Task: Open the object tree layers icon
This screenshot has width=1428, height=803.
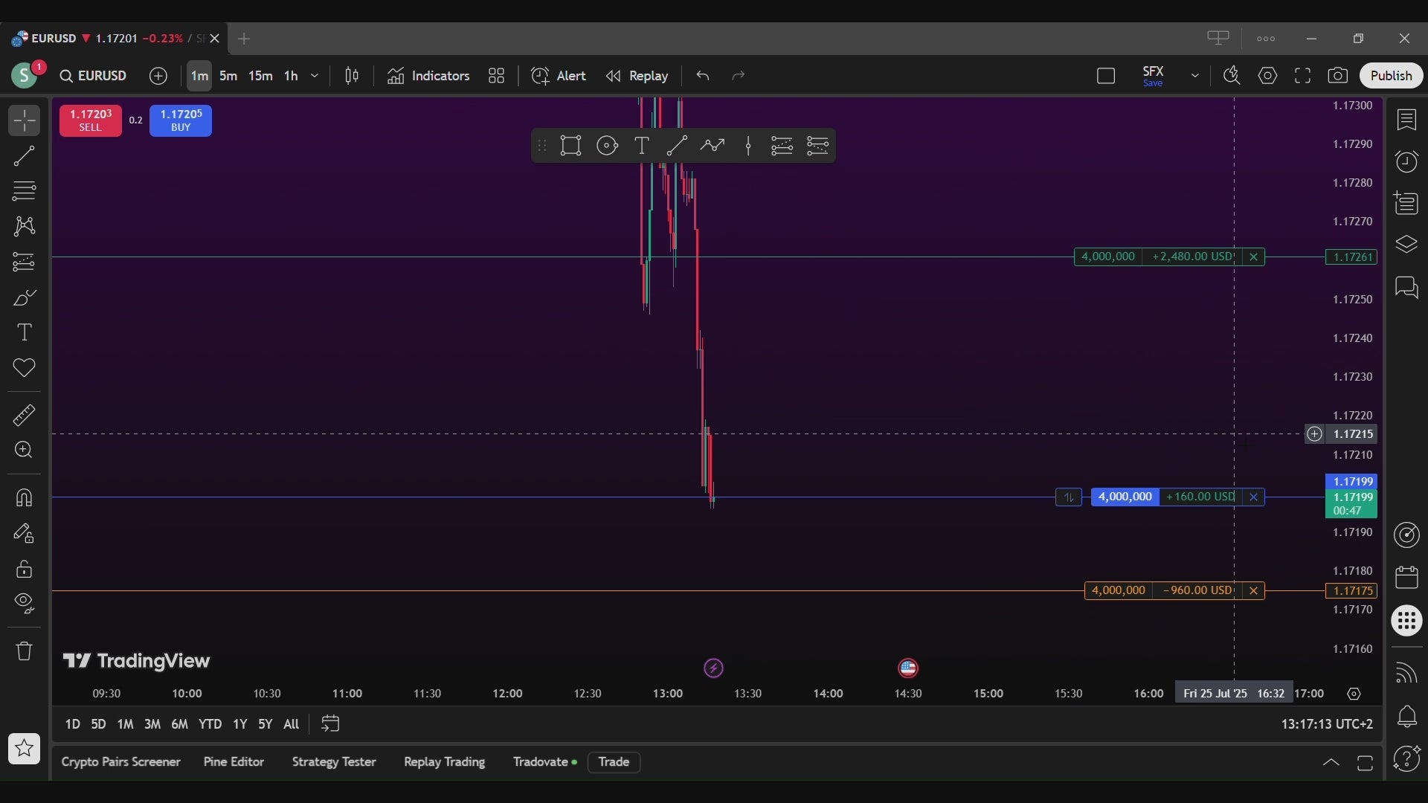Action: tap(1406, 245)
